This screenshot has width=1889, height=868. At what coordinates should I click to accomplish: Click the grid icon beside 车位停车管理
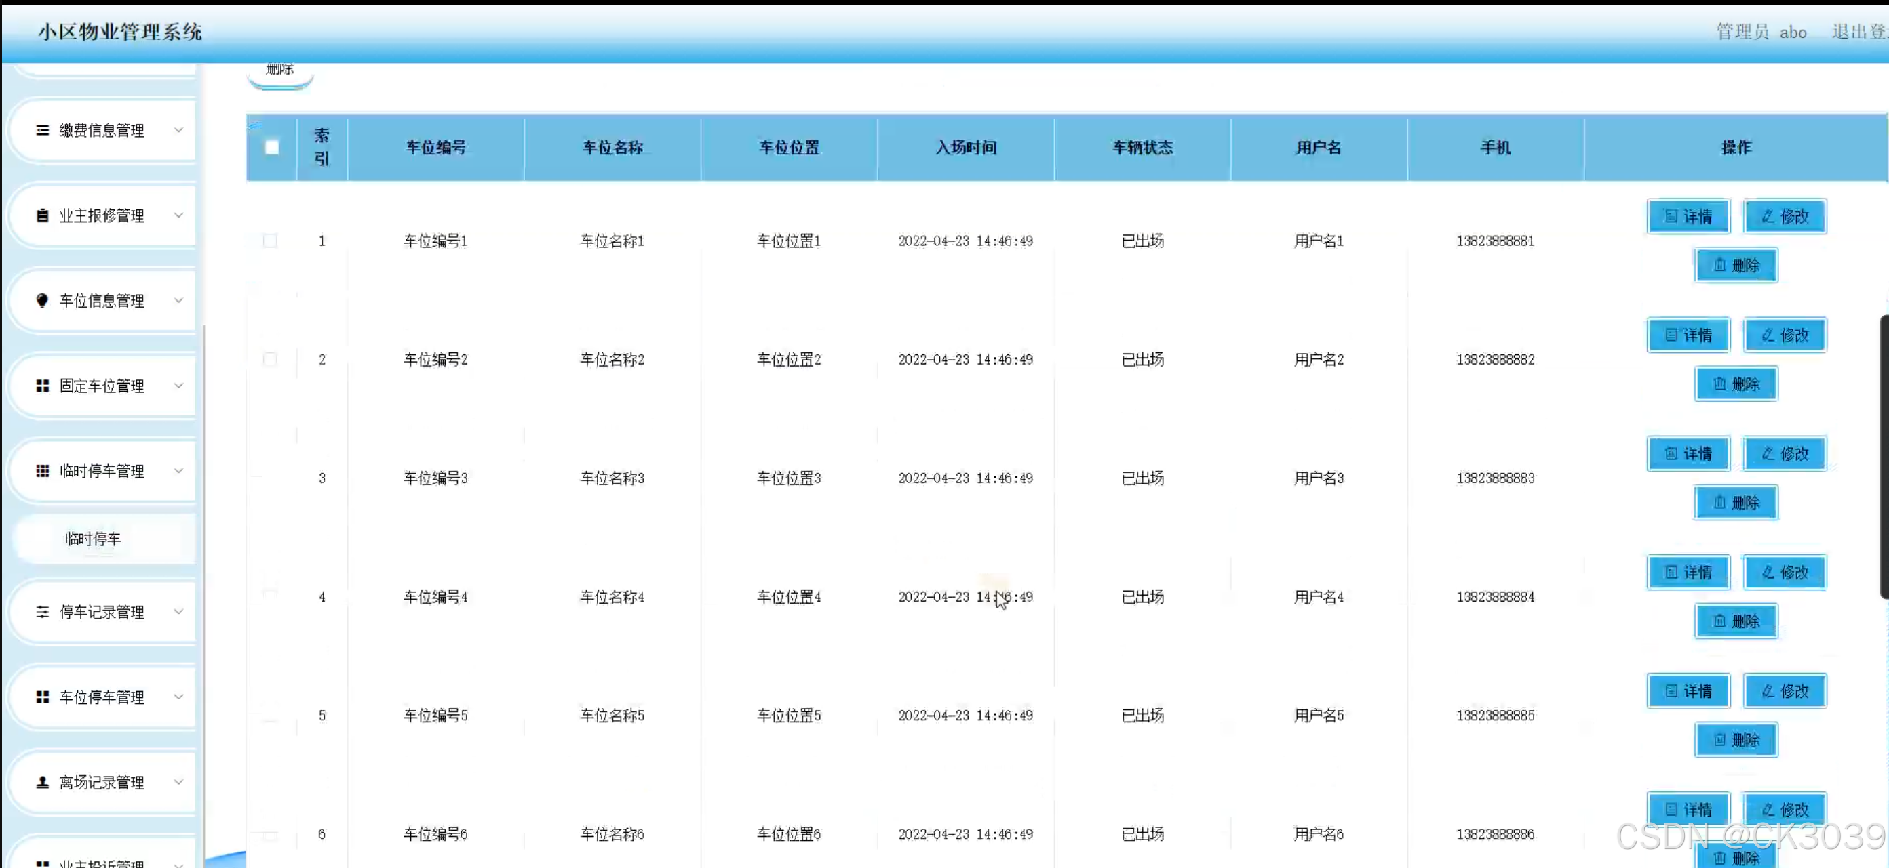pos(43,697)
